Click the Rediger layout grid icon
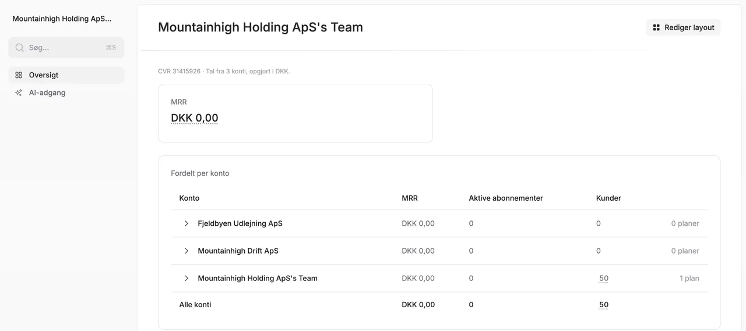 [656, 27]
